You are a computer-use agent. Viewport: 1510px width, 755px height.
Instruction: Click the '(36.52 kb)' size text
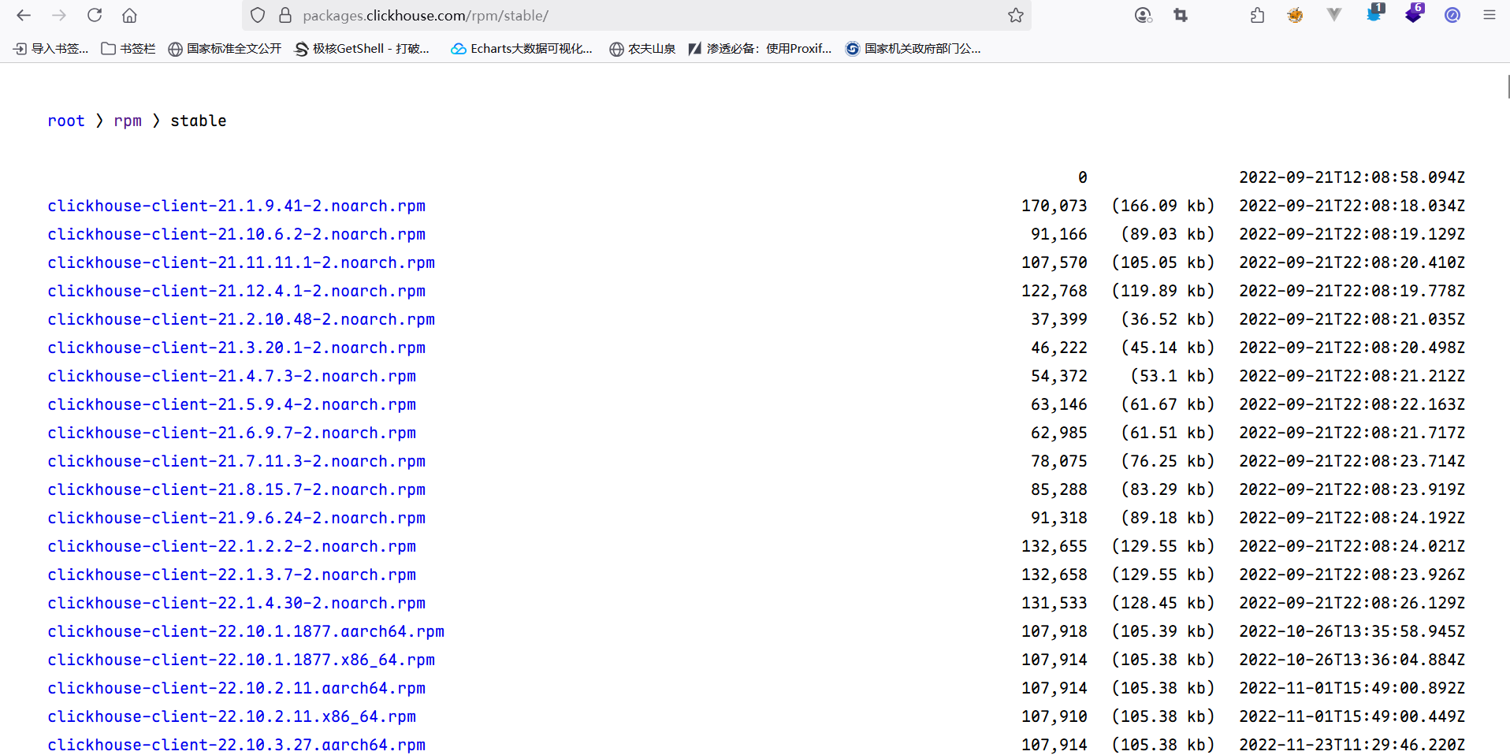tap(1168, 319)
